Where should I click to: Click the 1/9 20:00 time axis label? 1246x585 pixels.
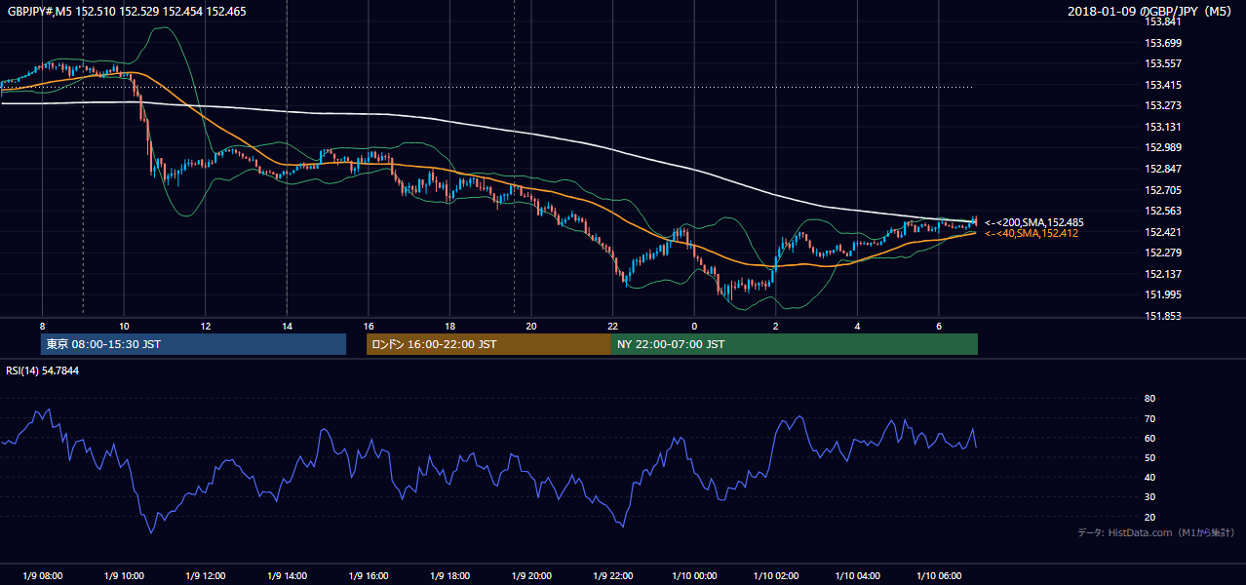click(x=531, y=575)
